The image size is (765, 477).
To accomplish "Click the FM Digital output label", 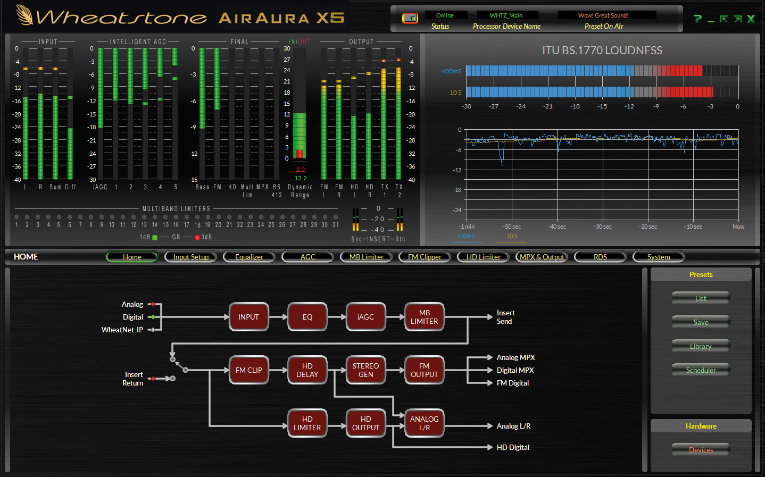I will coord(513,383).
